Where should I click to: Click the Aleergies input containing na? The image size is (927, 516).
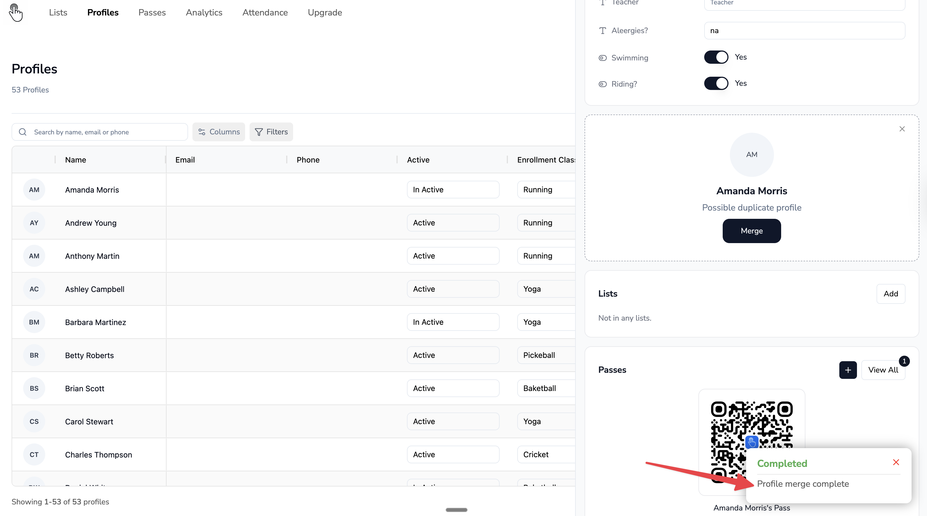click(804, 31)
